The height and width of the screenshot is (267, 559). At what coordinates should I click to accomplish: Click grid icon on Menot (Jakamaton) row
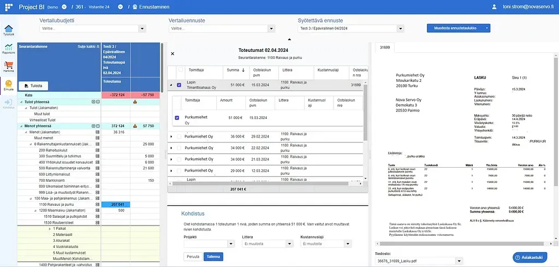[x=98, y=132]
